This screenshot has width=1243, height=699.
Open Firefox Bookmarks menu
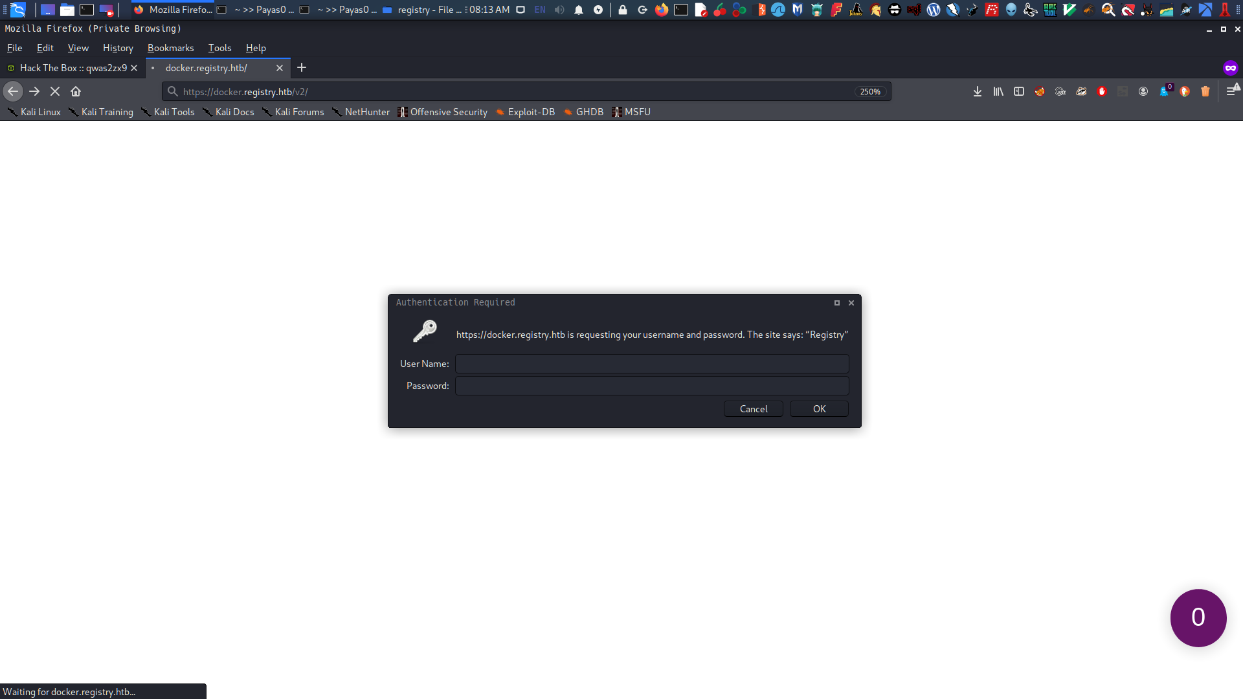pos(170,48)
